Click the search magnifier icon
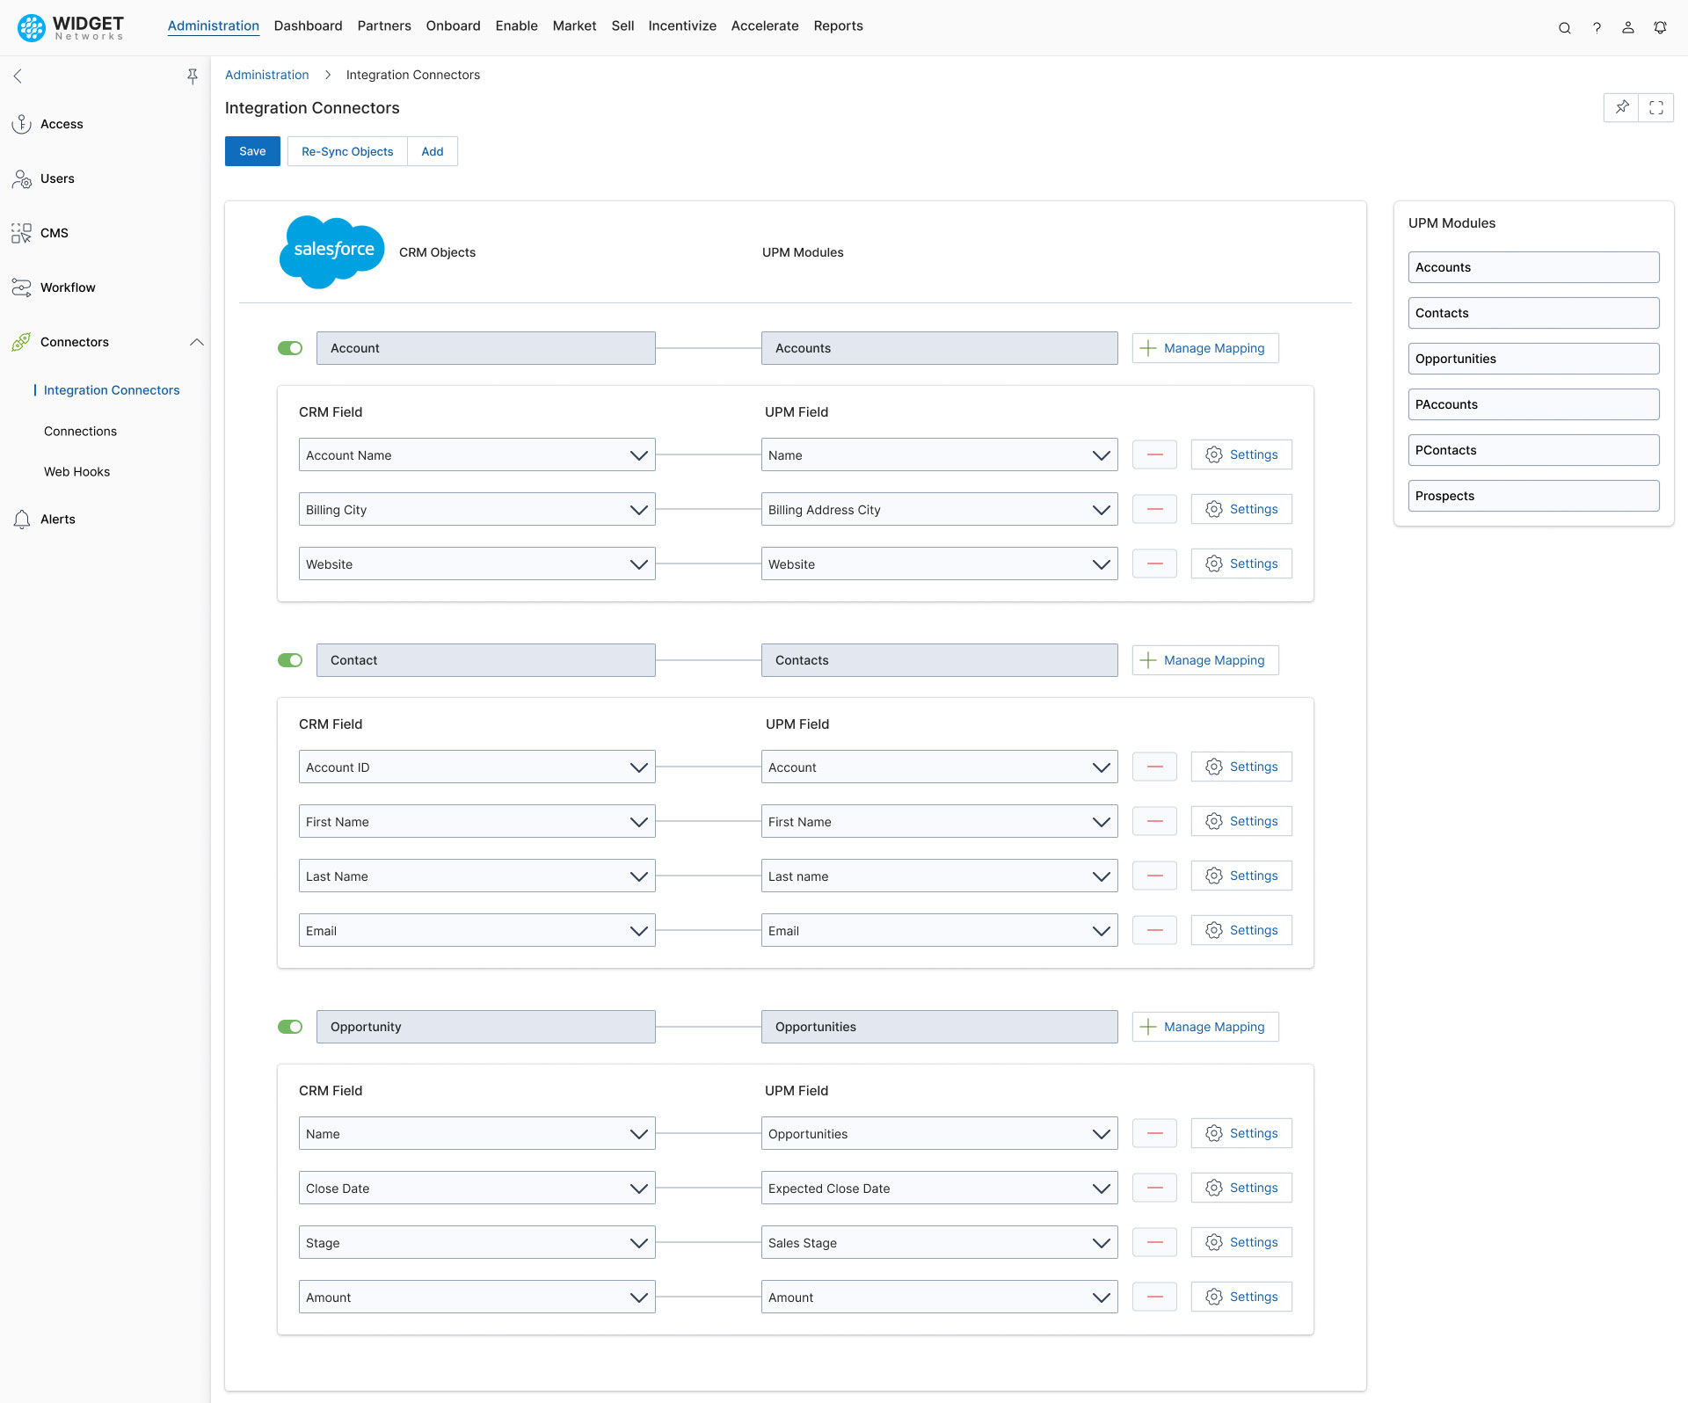 [1565, 27]
